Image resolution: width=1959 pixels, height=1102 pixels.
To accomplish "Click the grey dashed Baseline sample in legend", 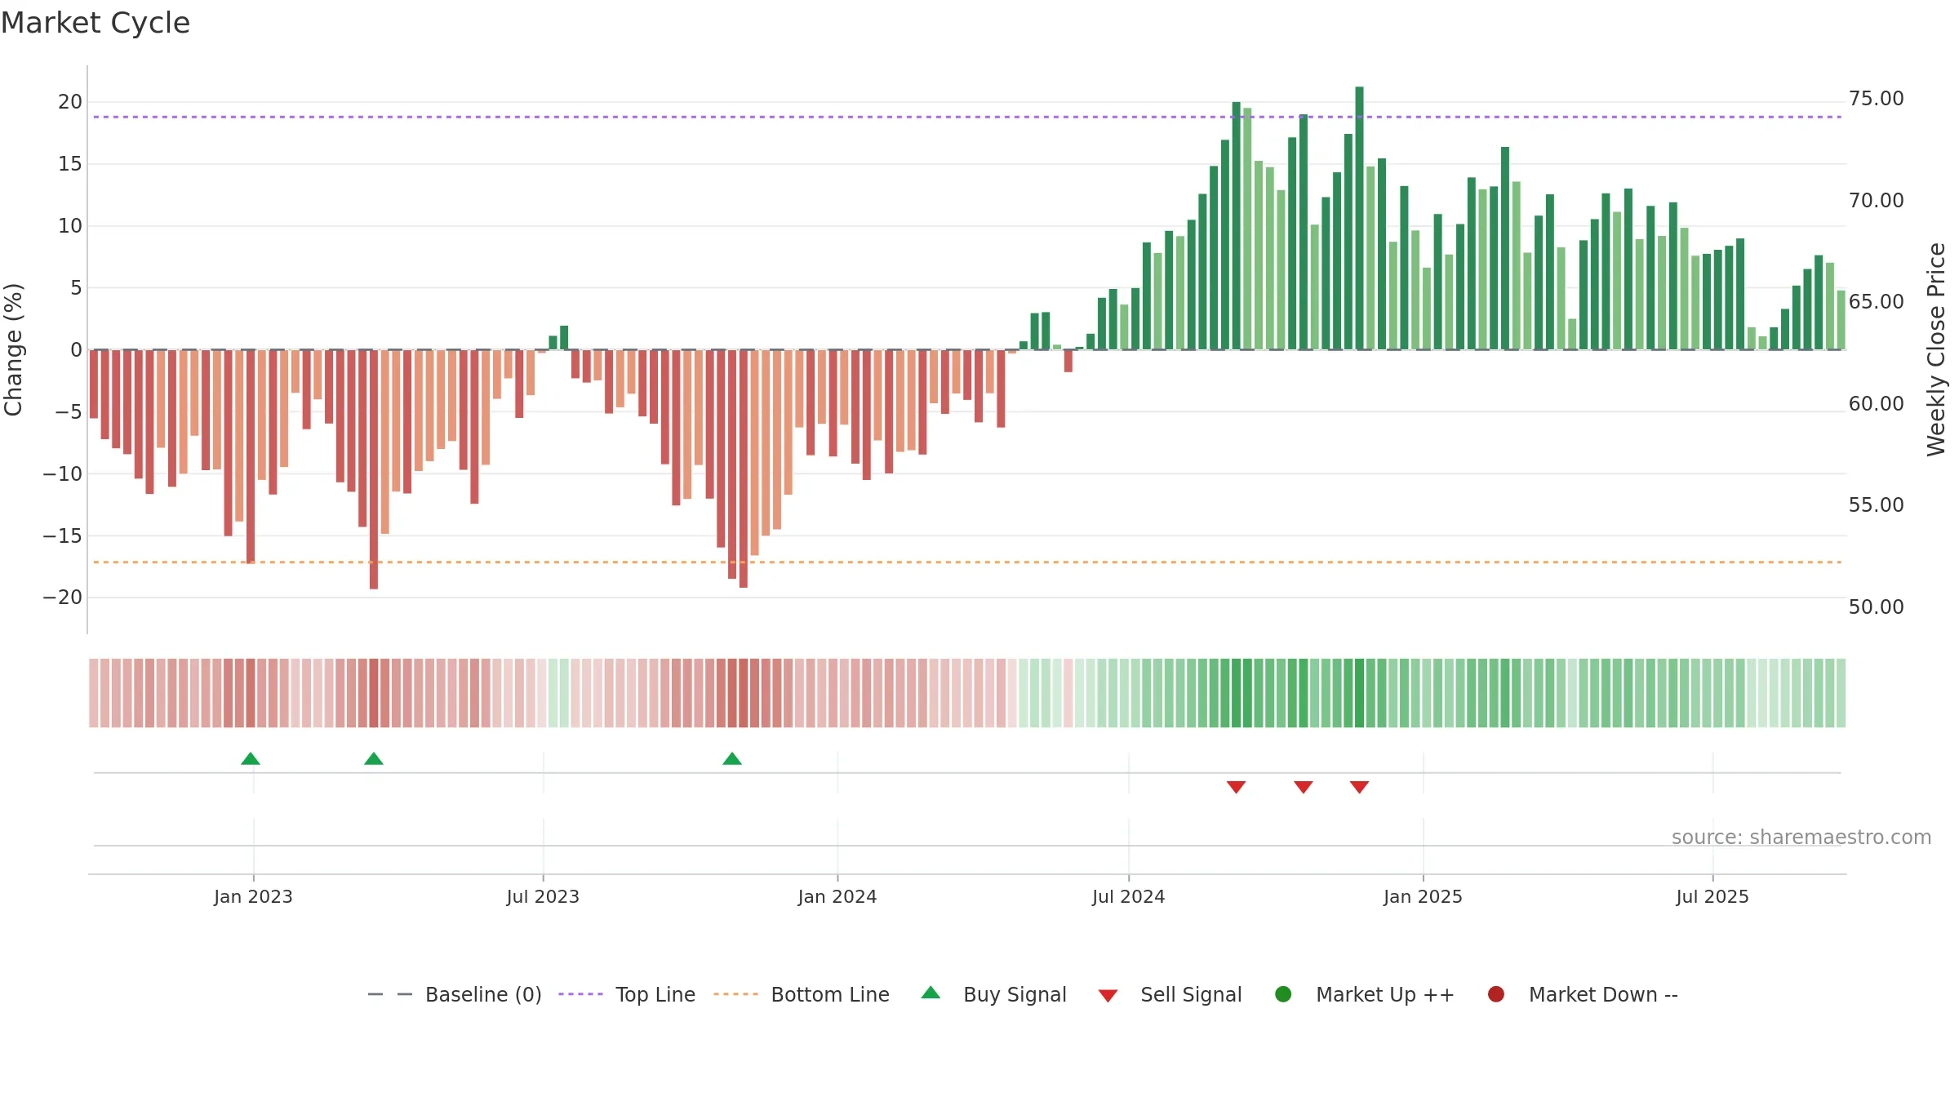I will click(390, 994).
